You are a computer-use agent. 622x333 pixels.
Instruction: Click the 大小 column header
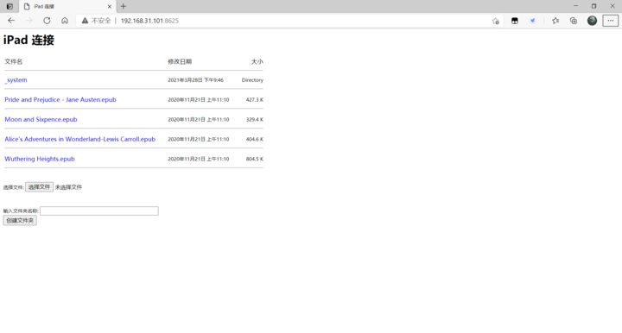pos(257,62)
